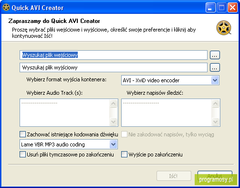Select the placeholder row in Audio Track list
This screenshot has width=240, height=188.
[65, 103]
